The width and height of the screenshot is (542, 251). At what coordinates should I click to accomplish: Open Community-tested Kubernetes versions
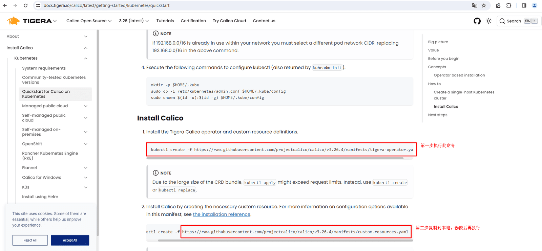tap(54, 80)
